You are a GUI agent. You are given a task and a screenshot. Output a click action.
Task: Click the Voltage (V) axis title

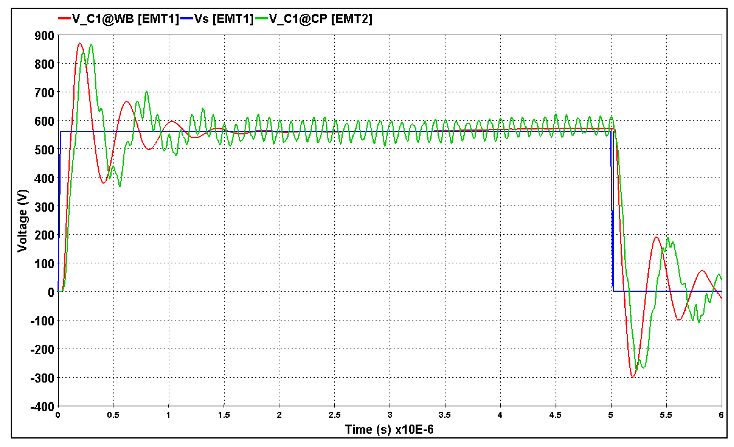point(23,221)
